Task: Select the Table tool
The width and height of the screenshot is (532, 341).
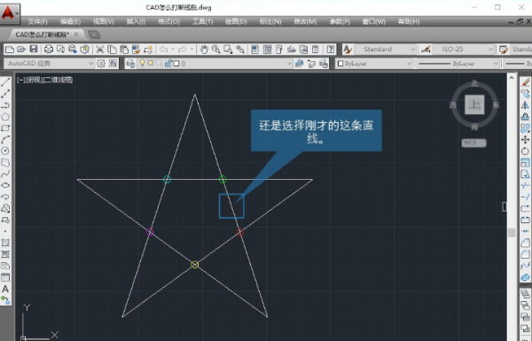Action: point(5,277)
